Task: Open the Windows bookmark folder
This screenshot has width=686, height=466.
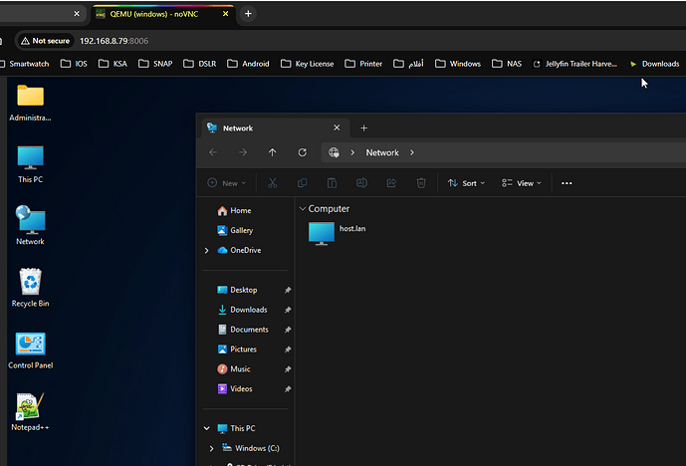Action: (458, 64)
